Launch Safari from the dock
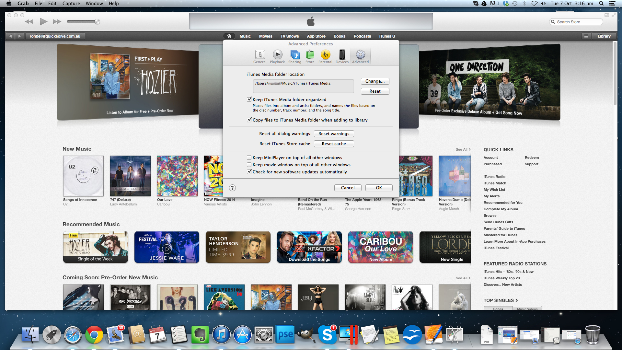Viewport: 622px width, 350px height. point(73,334)
